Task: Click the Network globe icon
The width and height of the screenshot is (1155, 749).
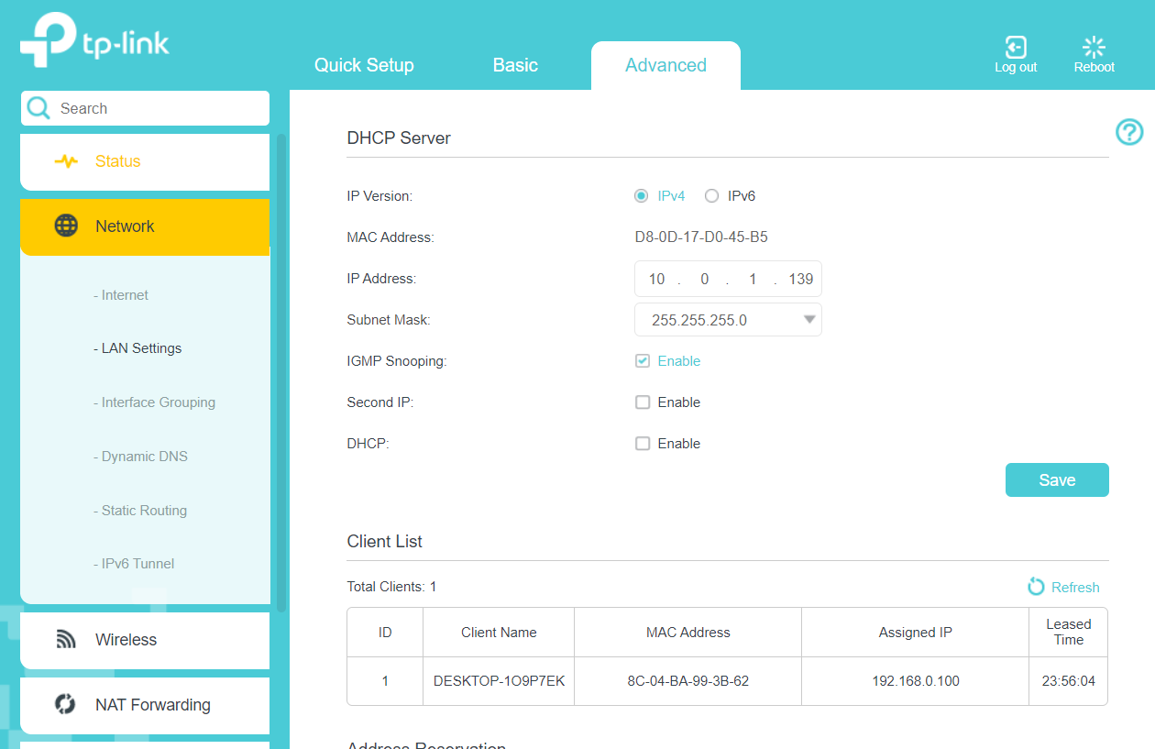Action: [x=66, y=226]
